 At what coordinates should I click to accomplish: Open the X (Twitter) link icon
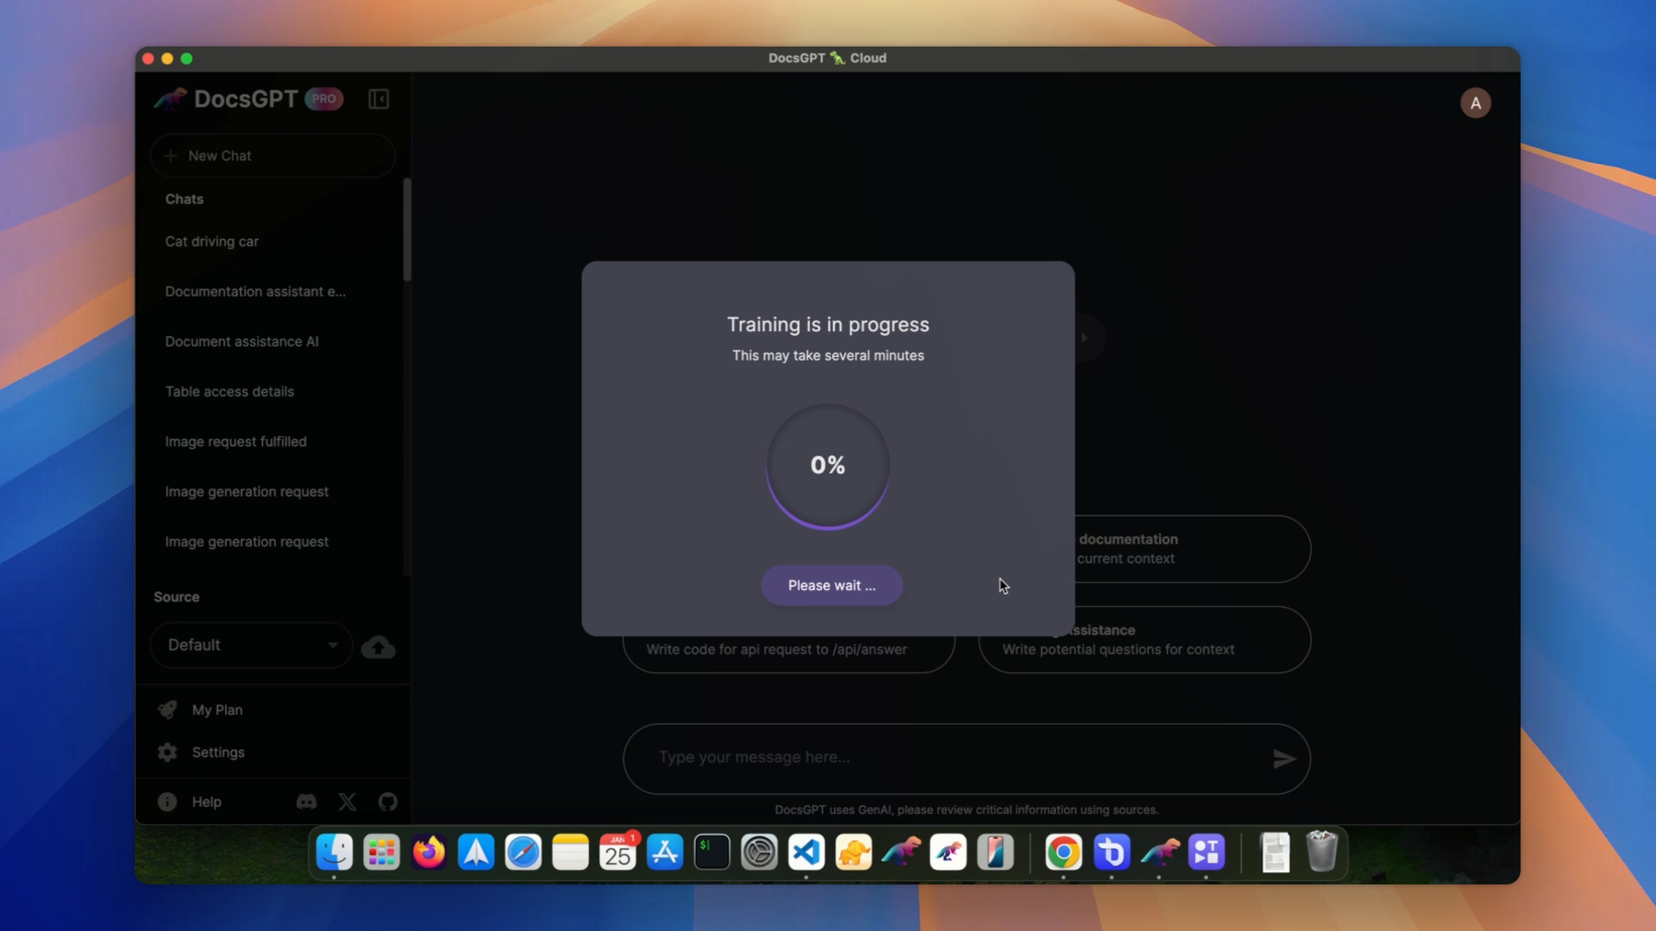pos(348,802)
